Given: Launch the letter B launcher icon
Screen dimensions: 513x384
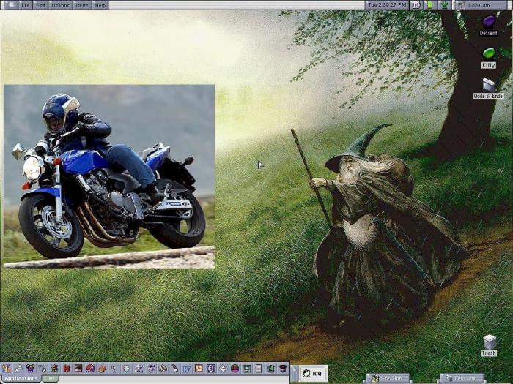Looking at the screenshot, I should [211, 369].
